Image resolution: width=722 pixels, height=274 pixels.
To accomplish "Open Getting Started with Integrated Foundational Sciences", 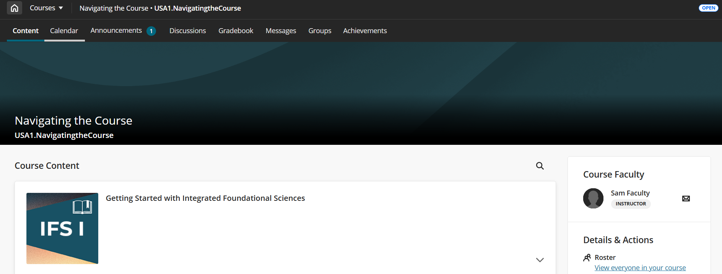I will [x=205, y=198].
